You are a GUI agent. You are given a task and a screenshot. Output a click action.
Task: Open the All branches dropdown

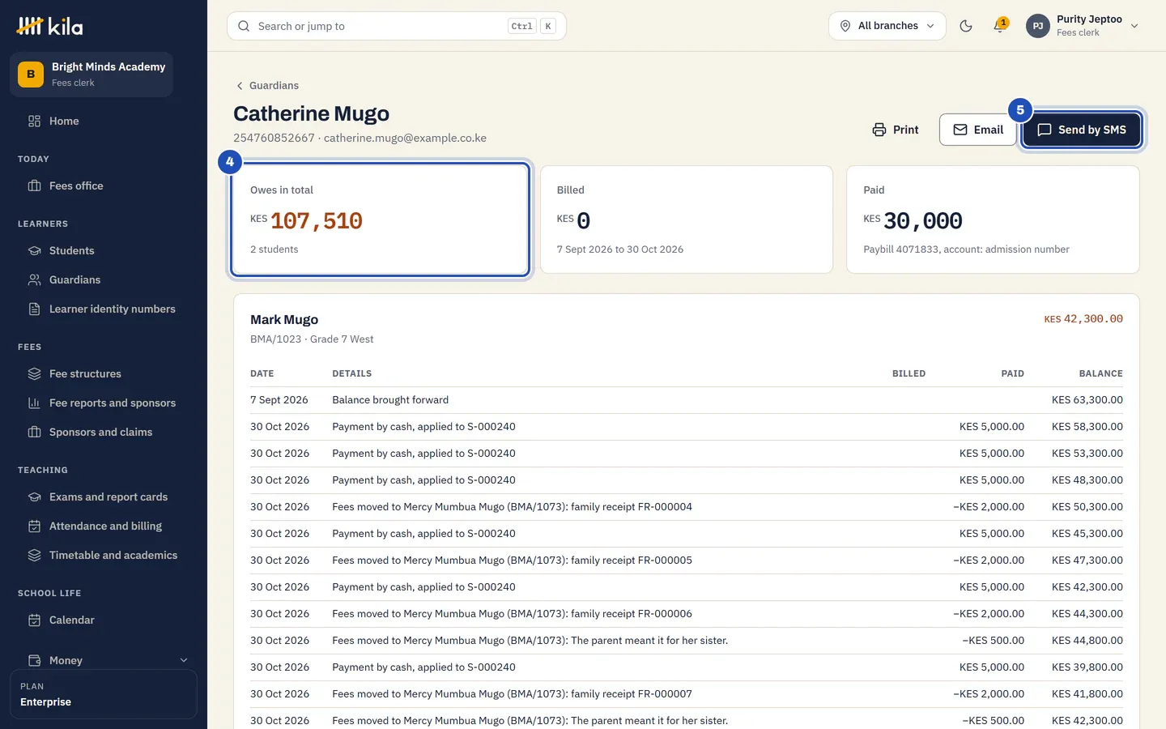[x=887, y=26]
